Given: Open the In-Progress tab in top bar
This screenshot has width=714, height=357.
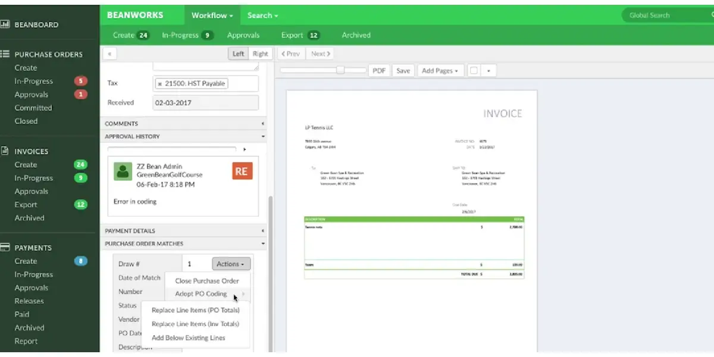Looking at the screenshot, I should pyautogui.click(x=187, y=35).
